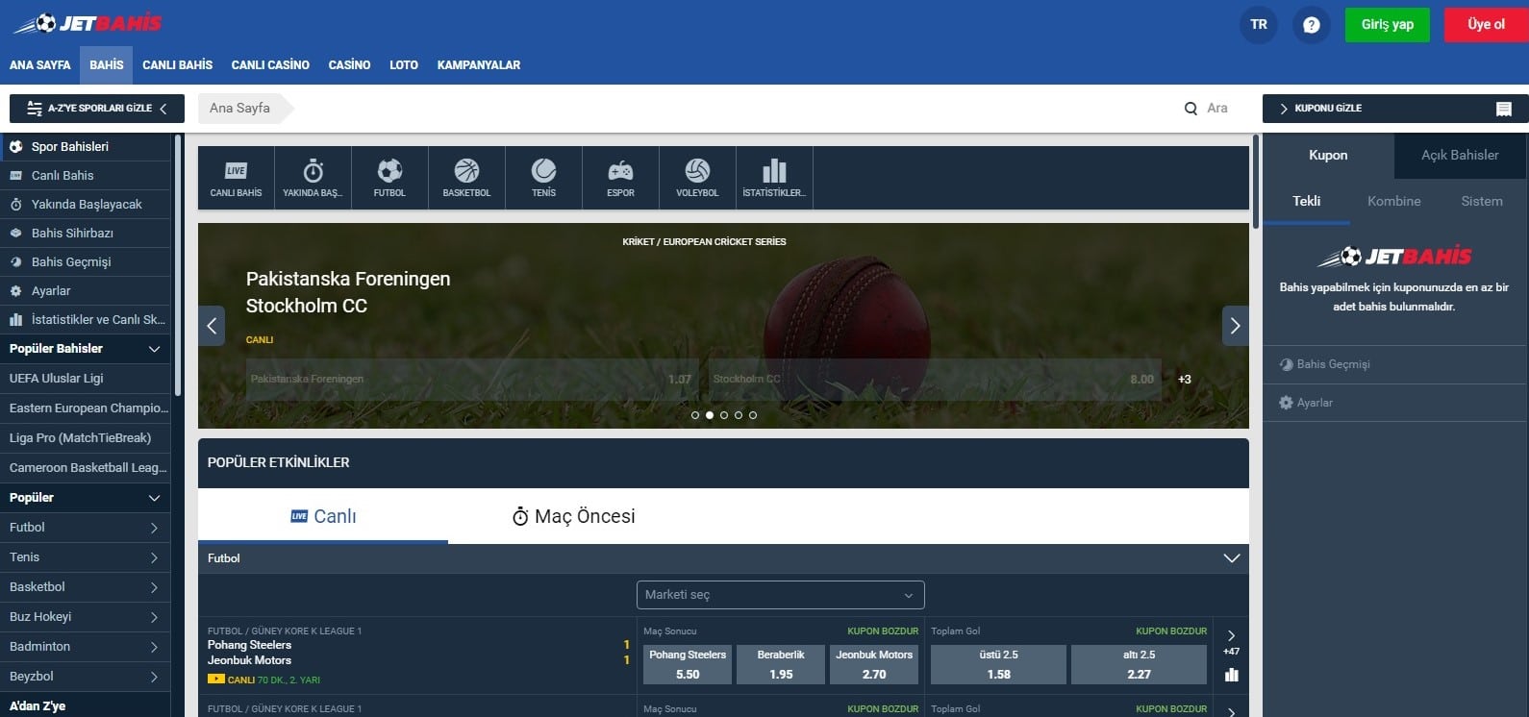Open the Canlı Casino menu item

tap(270, 65)
